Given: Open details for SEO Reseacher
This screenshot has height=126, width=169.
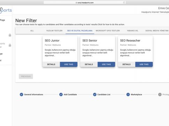Looking at the screenshot, I should pos(126,64).
